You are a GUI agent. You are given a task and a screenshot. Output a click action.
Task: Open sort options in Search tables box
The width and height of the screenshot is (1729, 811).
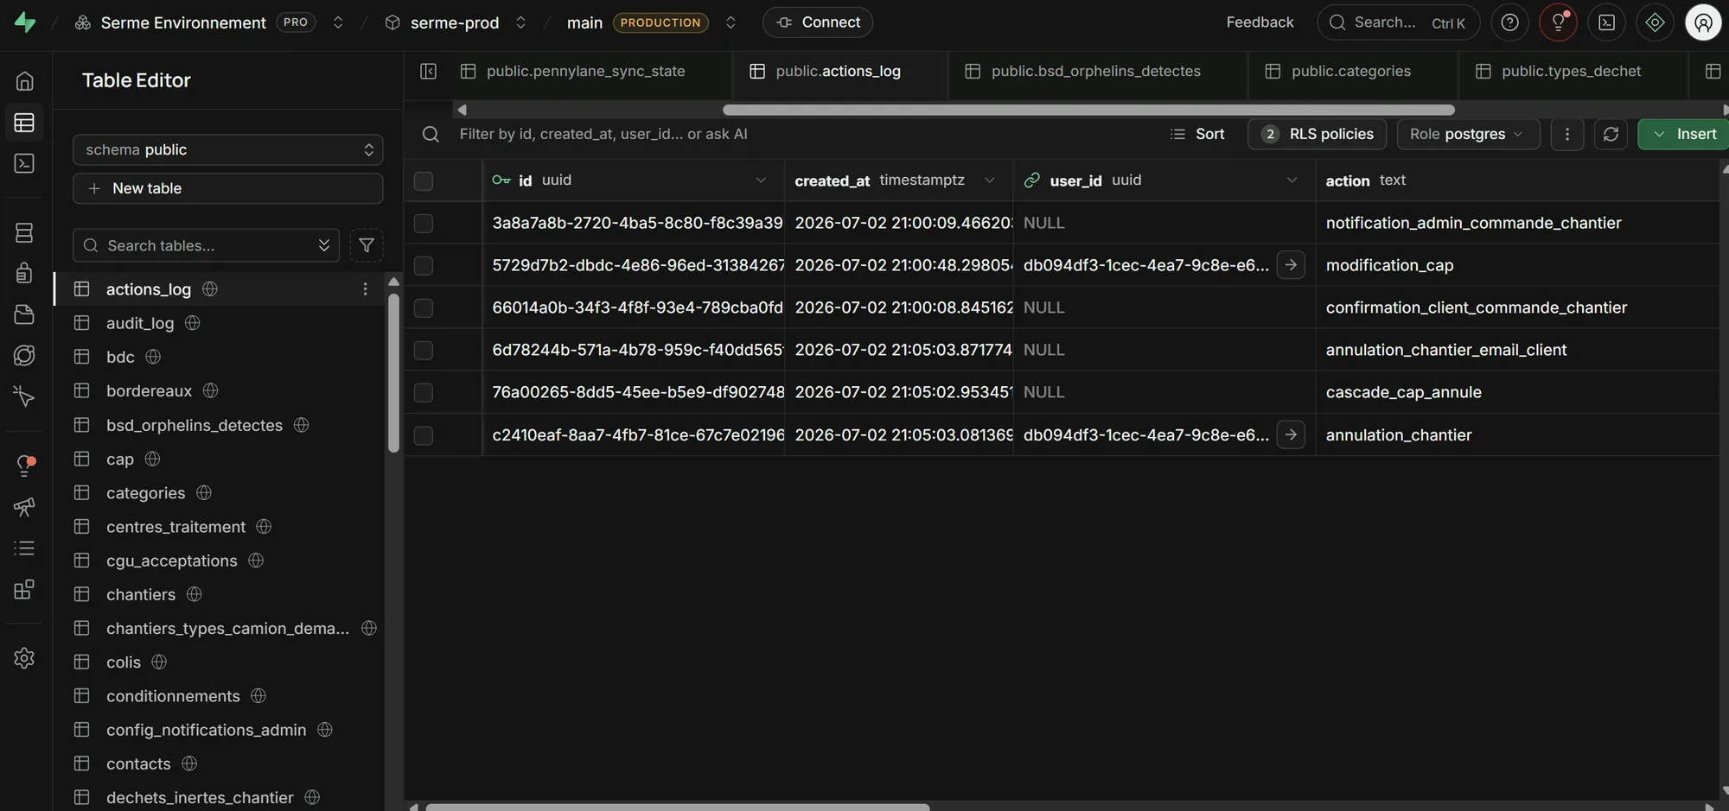coord(324,245)
